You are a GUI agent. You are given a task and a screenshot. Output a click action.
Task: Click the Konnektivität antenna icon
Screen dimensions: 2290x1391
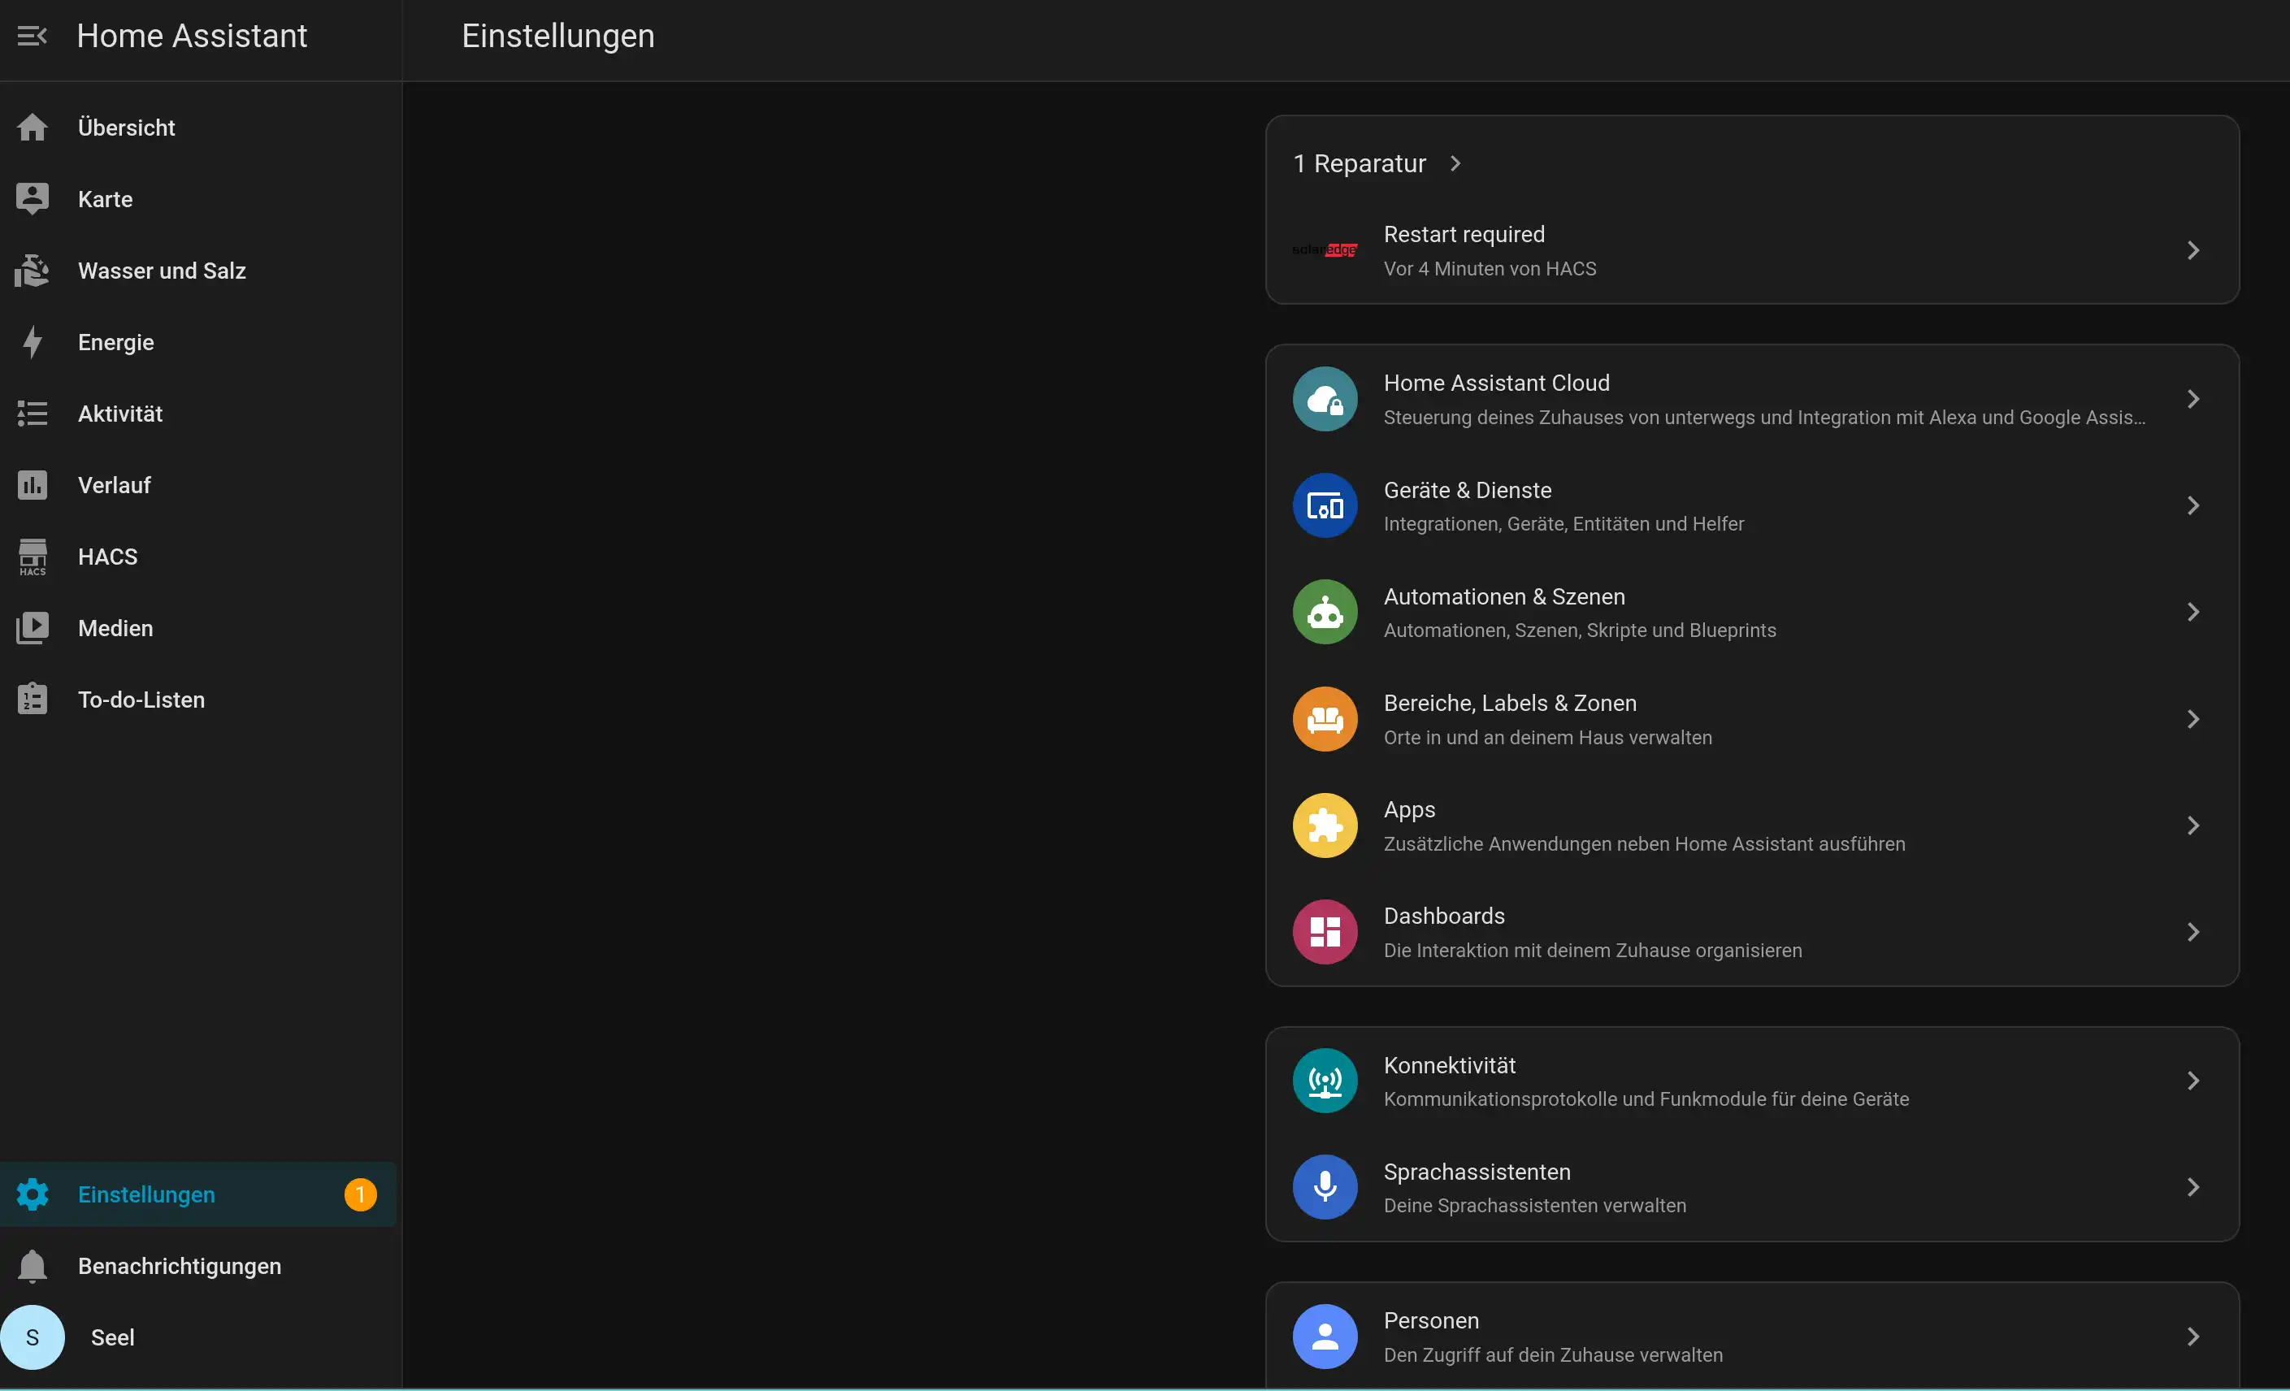point(1325,1081)
